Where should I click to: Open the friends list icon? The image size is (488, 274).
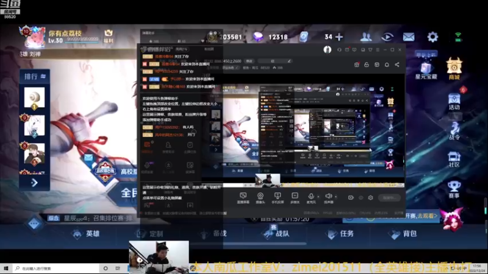pyautogui.click(x=366, y=37)
